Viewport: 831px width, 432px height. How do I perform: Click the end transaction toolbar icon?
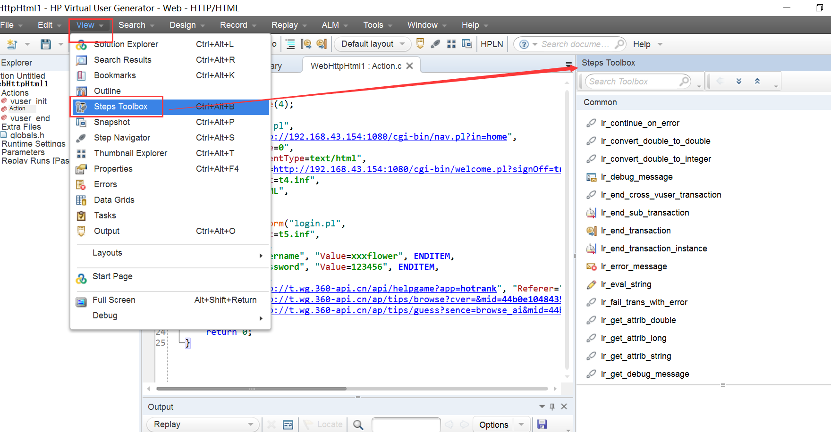(x=322, y=44)
